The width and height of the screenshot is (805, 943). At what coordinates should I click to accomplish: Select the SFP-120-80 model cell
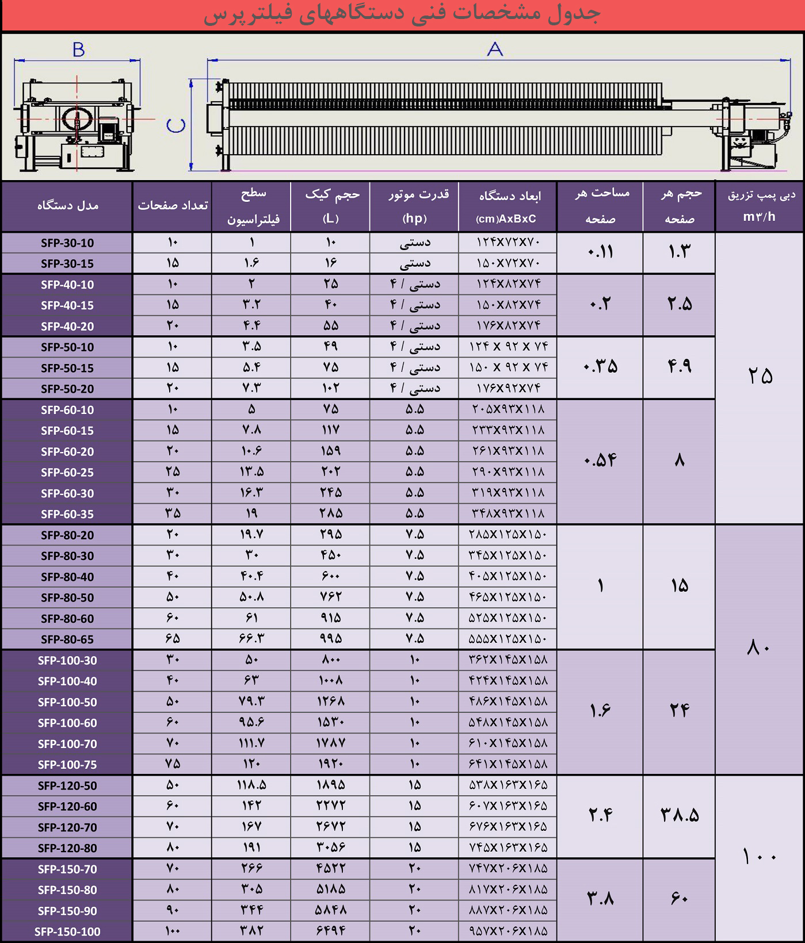click(67, 848)
